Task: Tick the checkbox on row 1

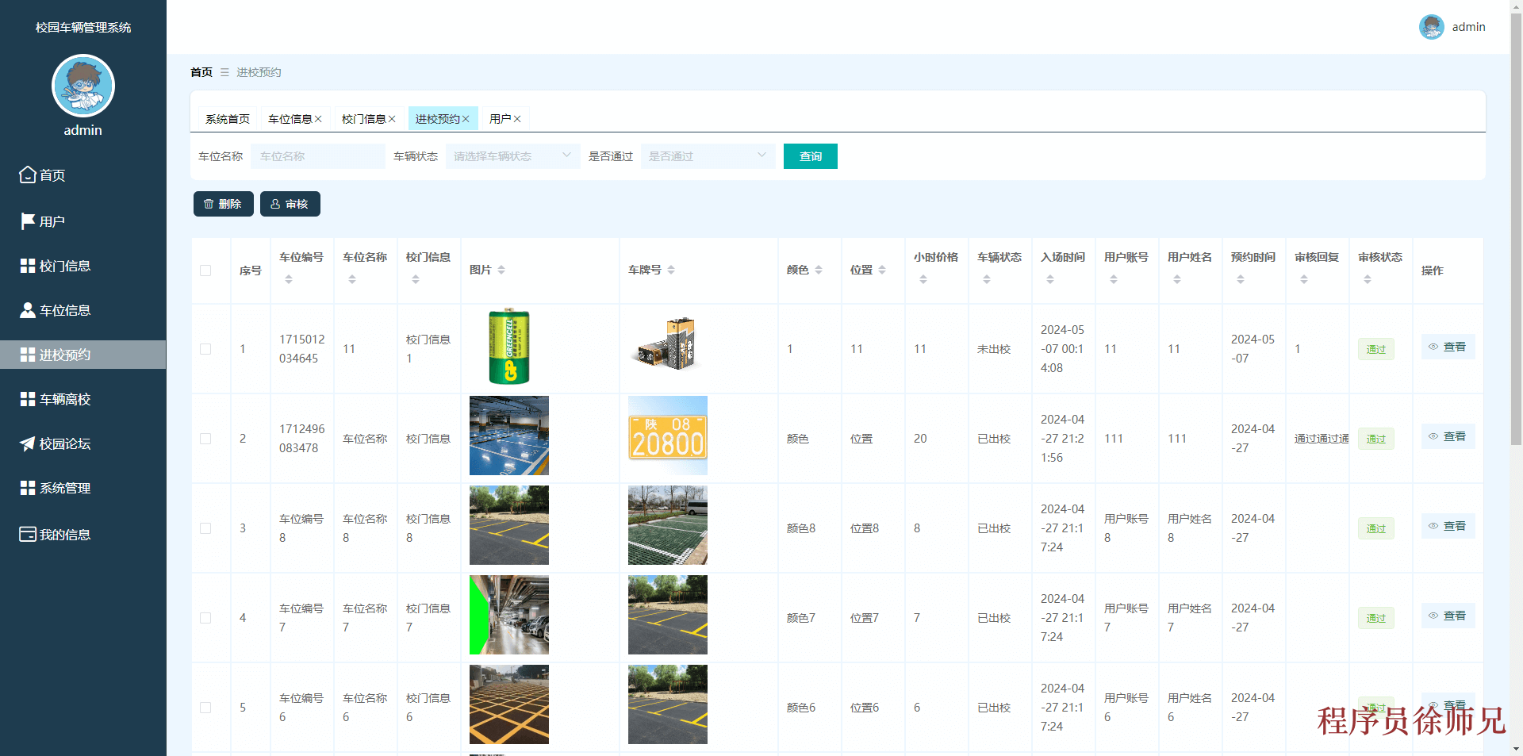Action: pyautogui.click(x=206, y=349)
